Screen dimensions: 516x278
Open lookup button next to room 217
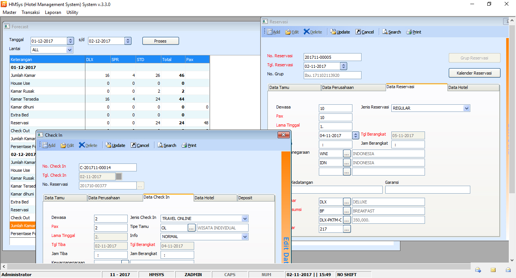347,229
